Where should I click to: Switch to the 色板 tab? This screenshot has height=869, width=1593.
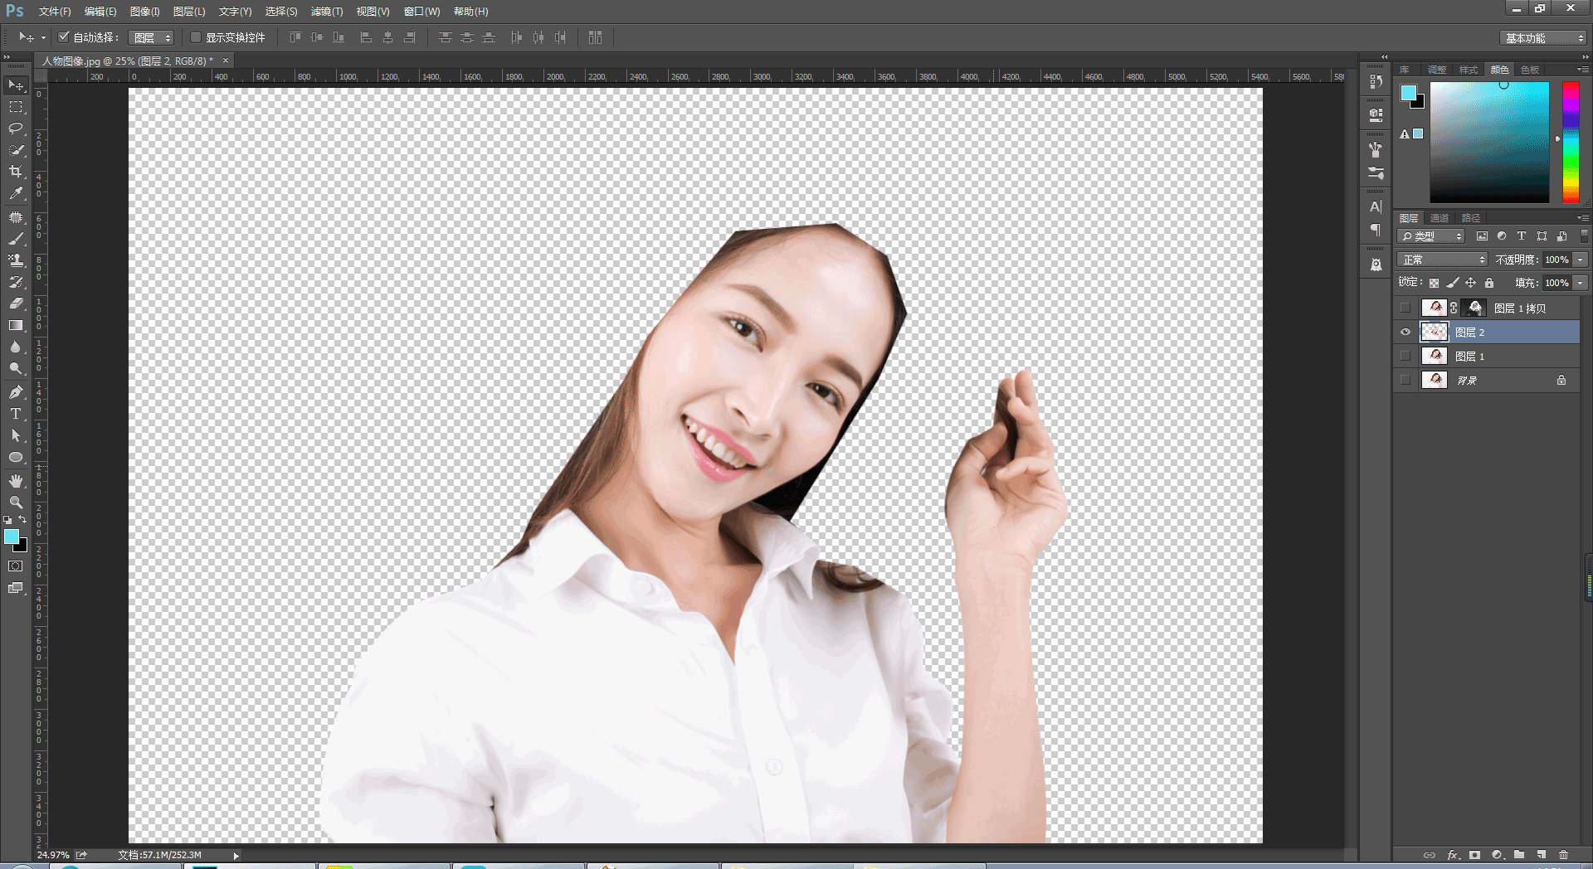pyautogui.click(x=1529, y=70)
